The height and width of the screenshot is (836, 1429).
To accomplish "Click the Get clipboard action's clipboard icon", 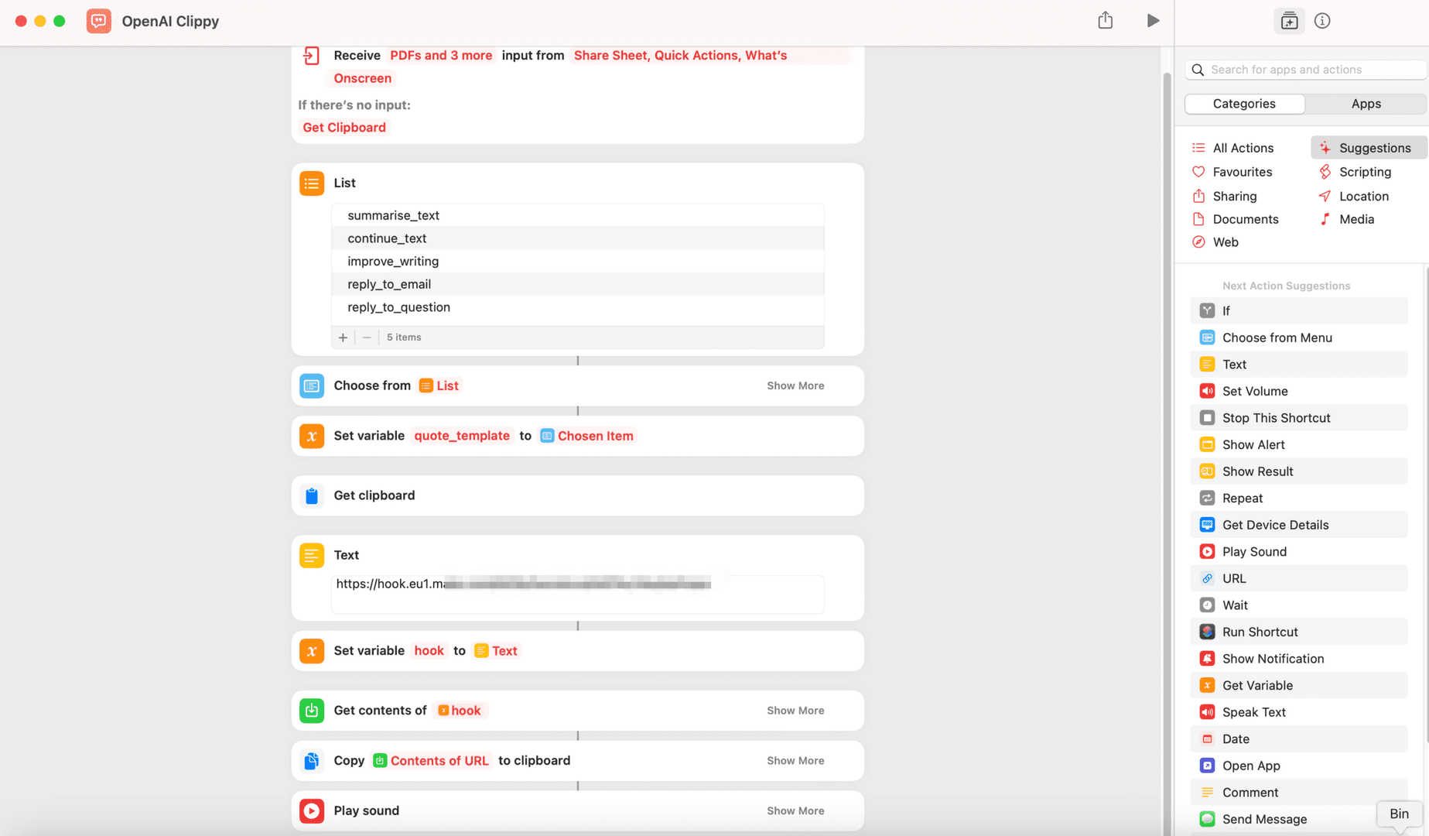I will pos(312,495).
